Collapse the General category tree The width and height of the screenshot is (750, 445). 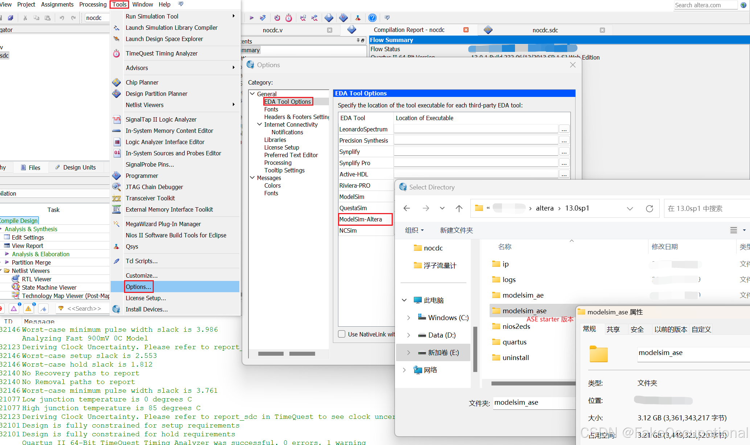(252, 94)
